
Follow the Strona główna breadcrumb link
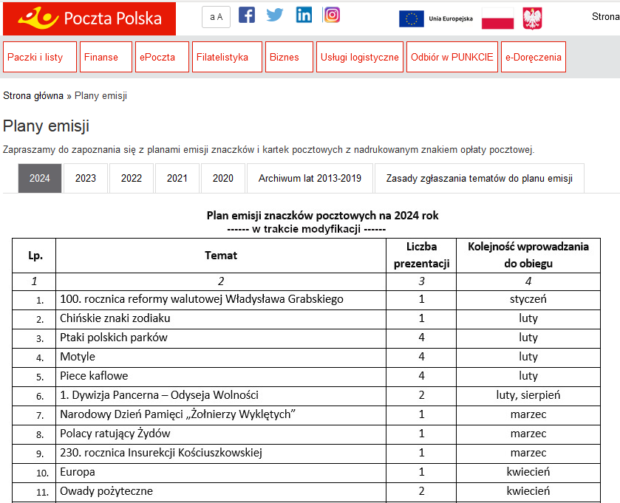click(x=33, y=96)
